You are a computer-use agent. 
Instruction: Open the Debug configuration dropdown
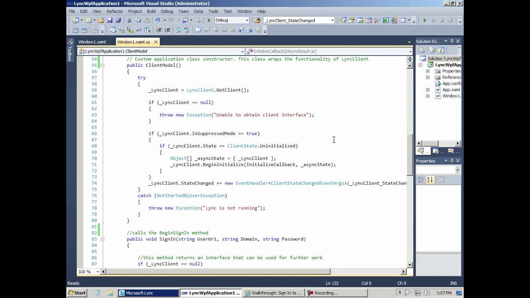pos(247,20)
